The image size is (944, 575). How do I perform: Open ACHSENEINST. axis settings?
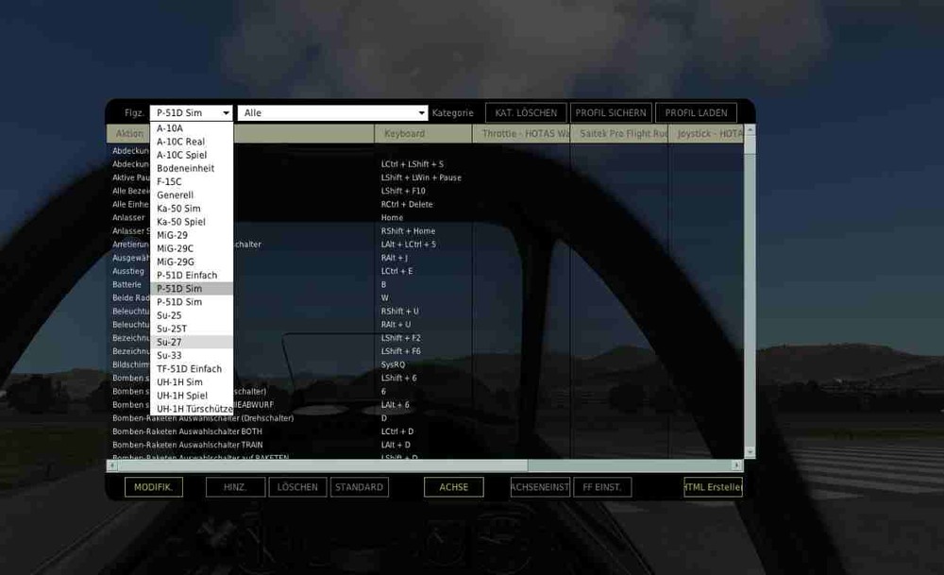pos(540,487)
